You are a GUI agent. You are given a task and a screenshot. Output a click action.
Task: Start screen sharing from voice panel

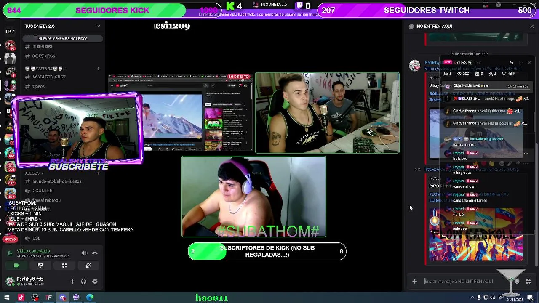coord(40,266)
